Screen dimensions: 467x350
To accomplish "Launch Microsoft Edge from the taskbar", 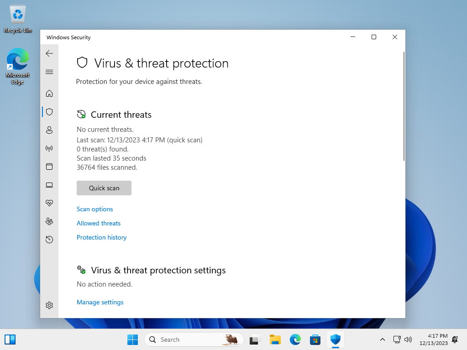I will pos(295,340).
